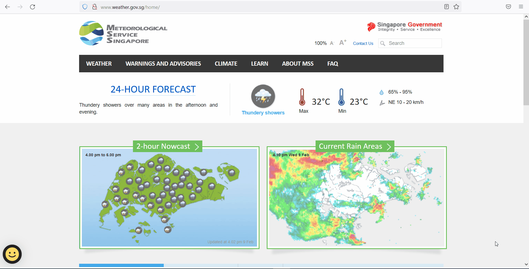Click the Singapore Government lion logo

(371, 26)
